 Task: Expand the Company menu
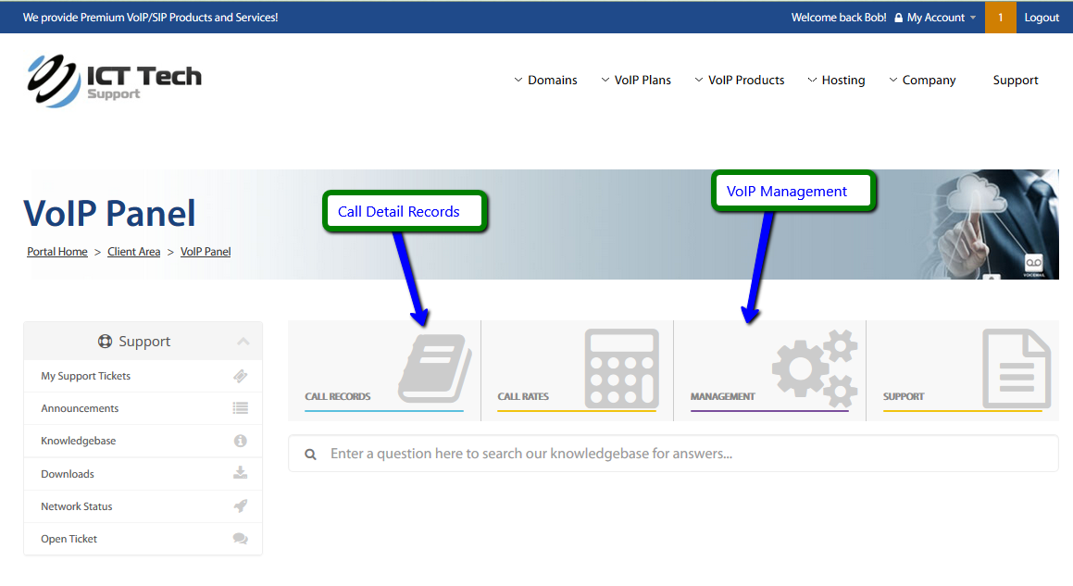point(922,81)
